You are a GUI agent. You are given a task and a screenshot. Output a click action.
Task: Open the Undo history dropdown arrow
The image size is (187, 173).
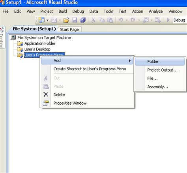tap(127, 20)
